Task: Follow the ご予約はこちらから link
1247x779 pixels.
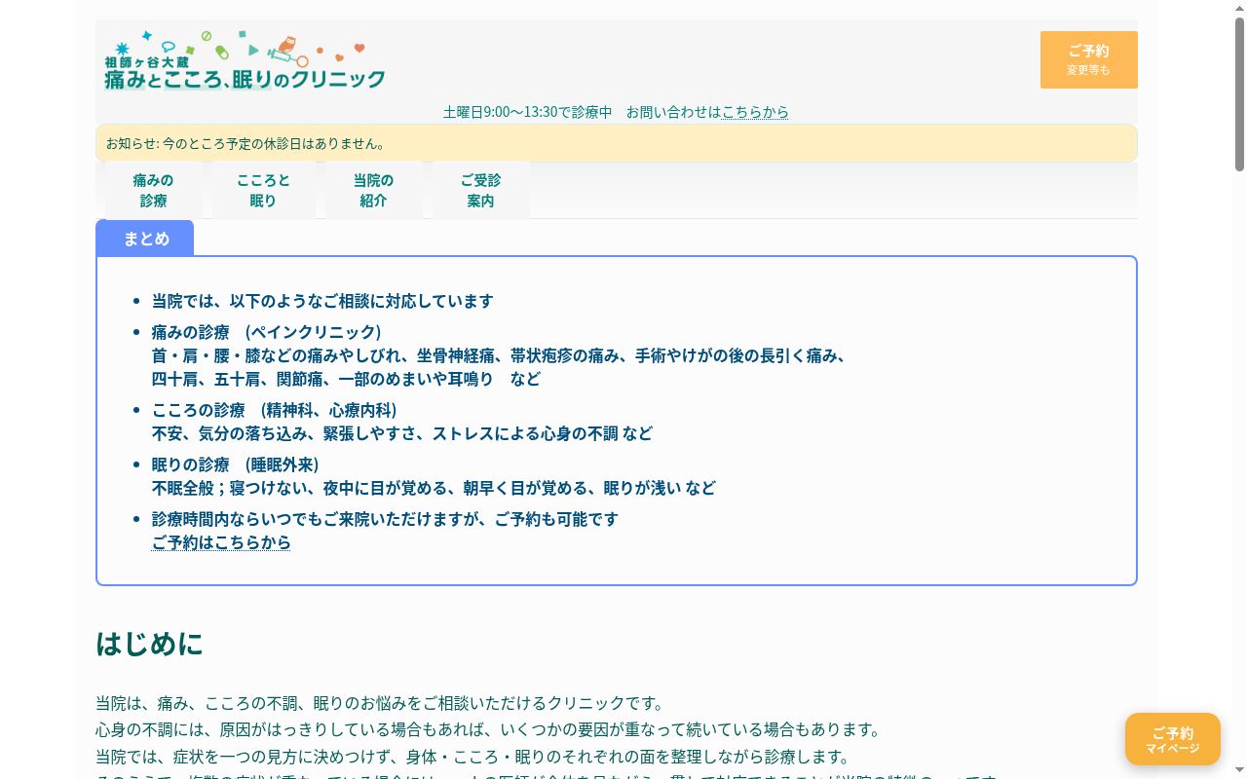Action: pos(221,542)
